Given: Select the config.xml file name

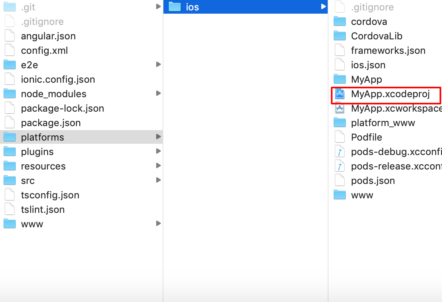Looking at the screenshot, I should (44, 51).
